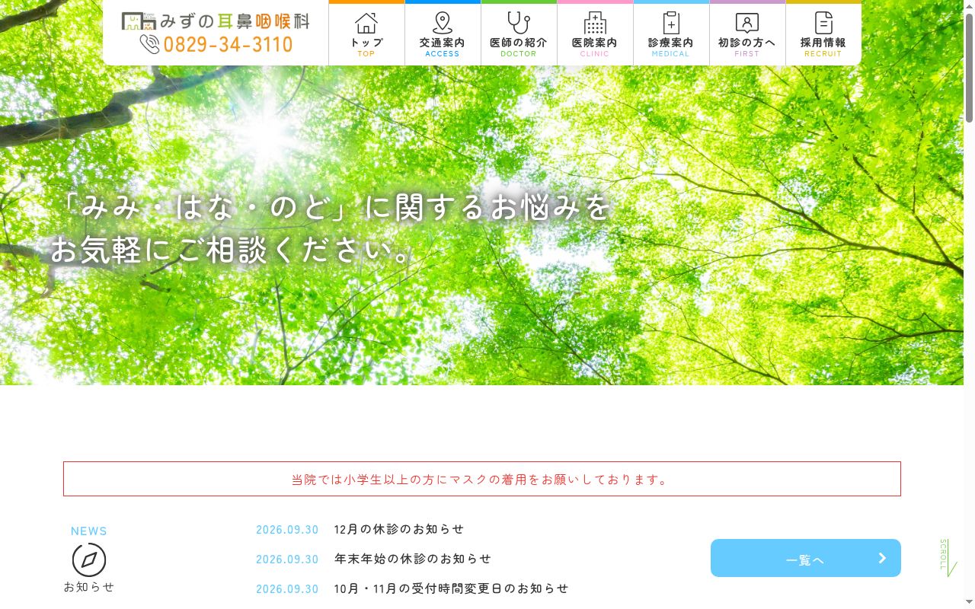Open the 医師の紹介 menu label
Image resolution: width=975 pixels, height=609 pixels.
[519, 43]
